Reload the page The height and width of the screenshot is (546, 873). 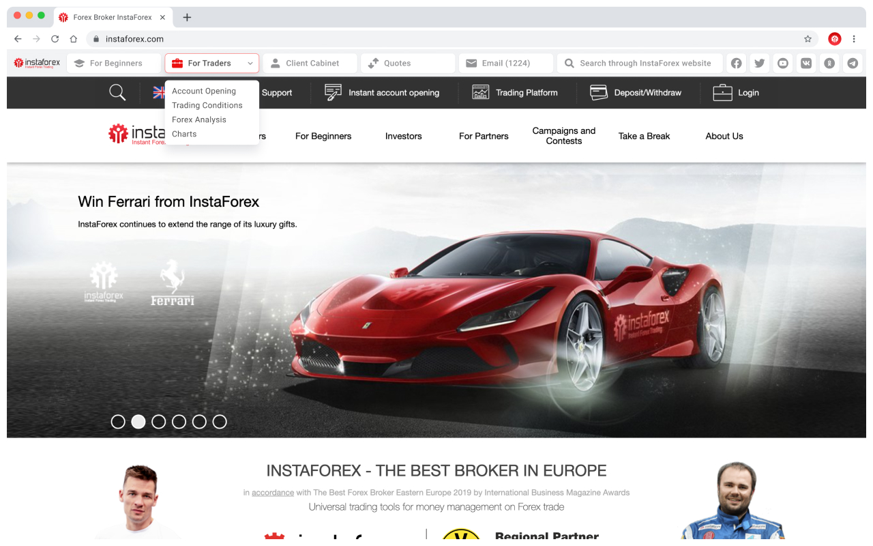[55, 39]
